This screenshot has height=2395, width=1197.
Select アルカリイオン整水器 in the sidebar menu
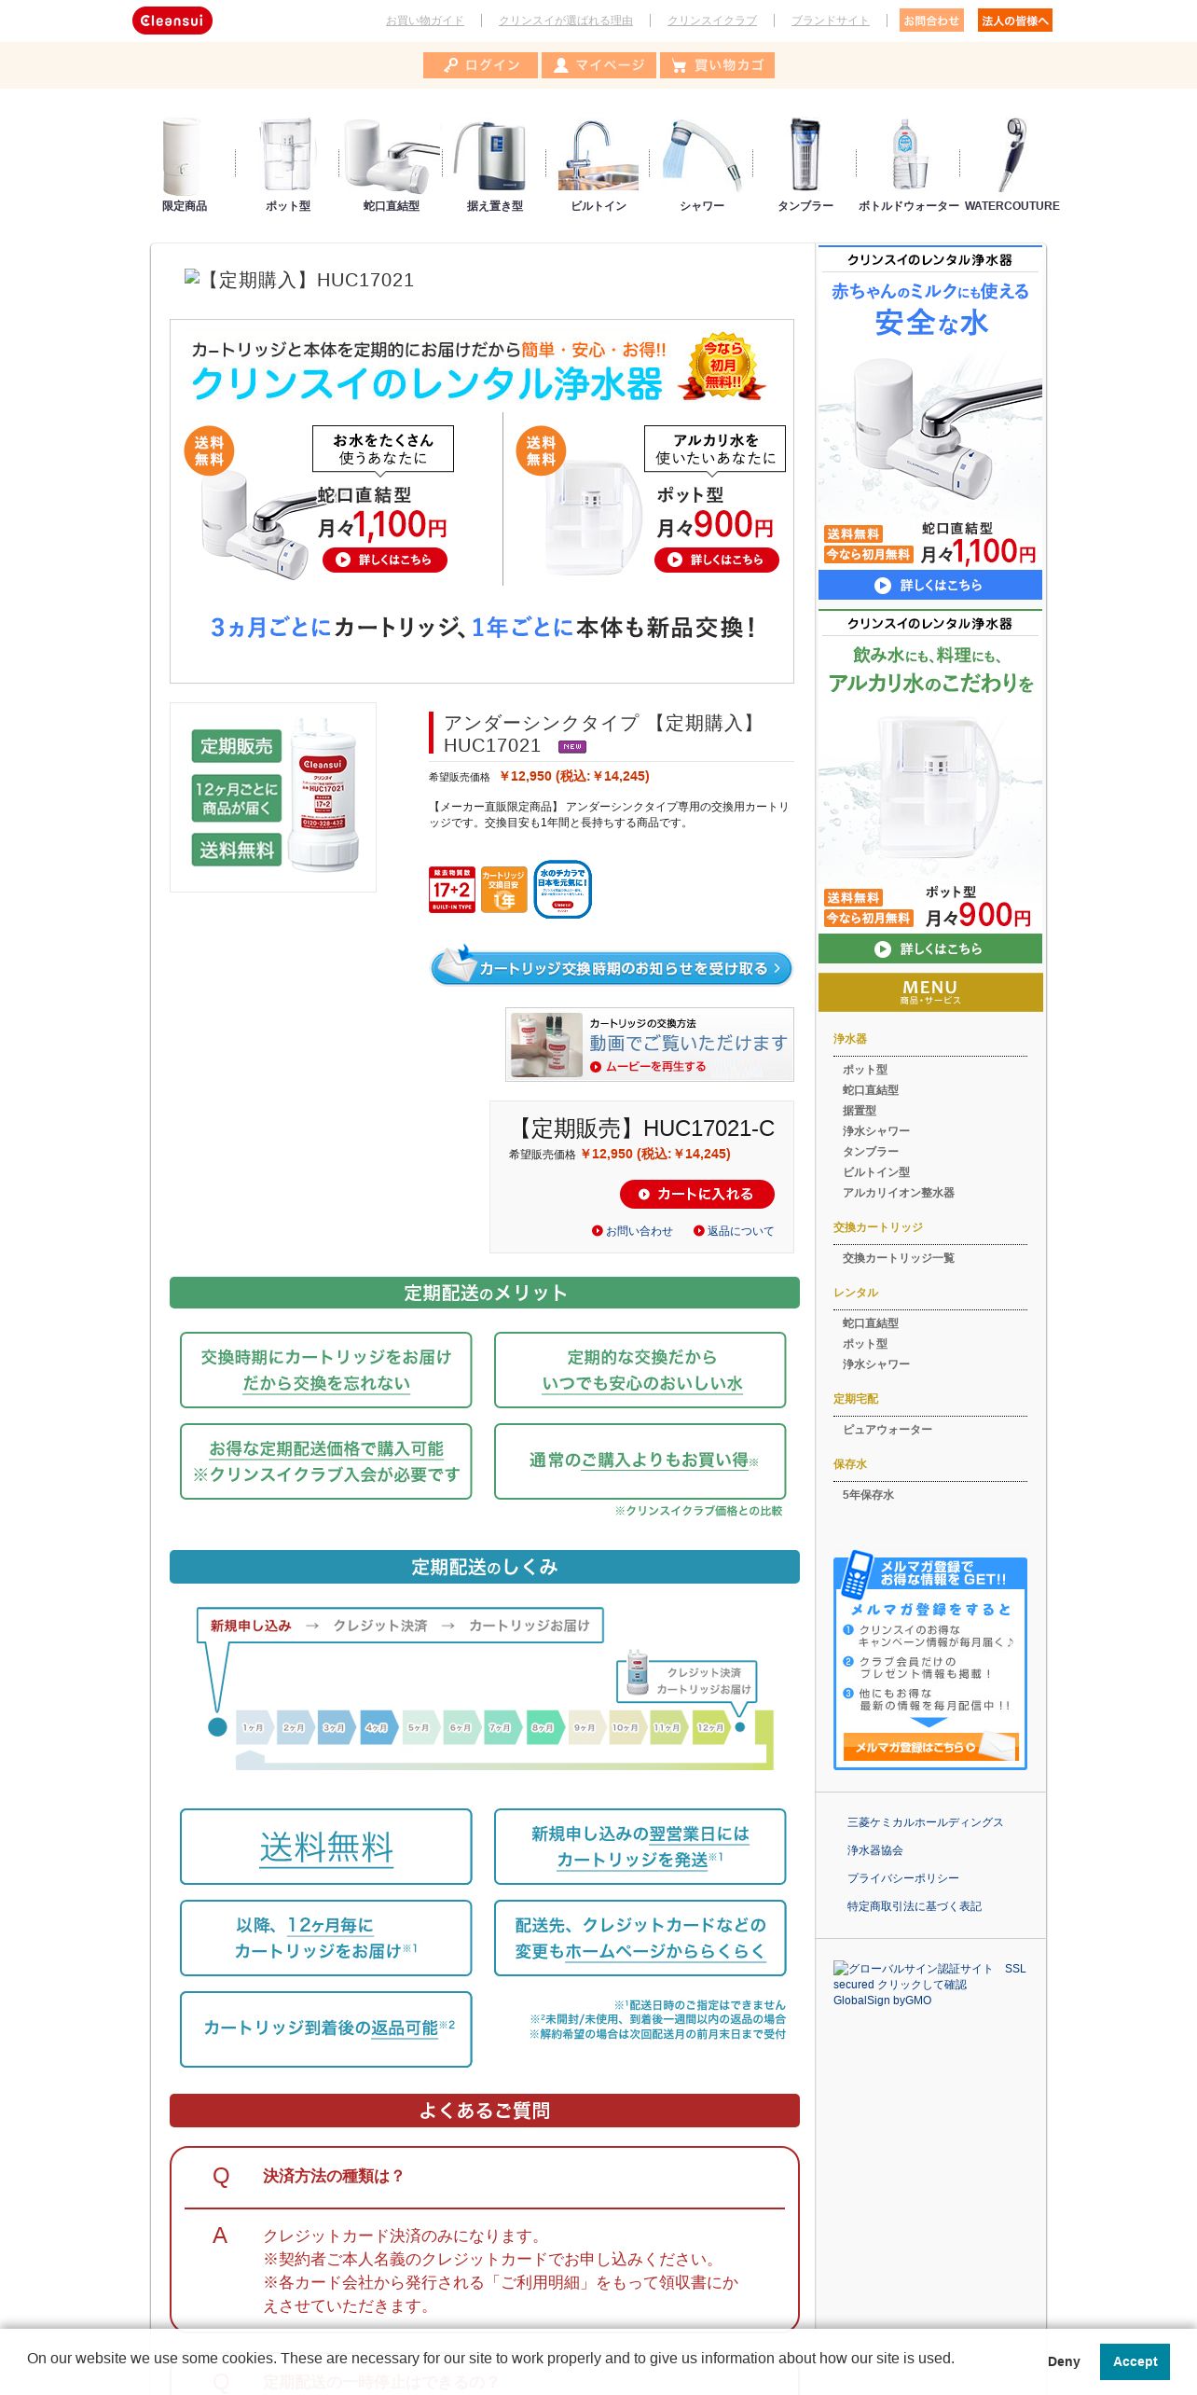click(899, 1193)
